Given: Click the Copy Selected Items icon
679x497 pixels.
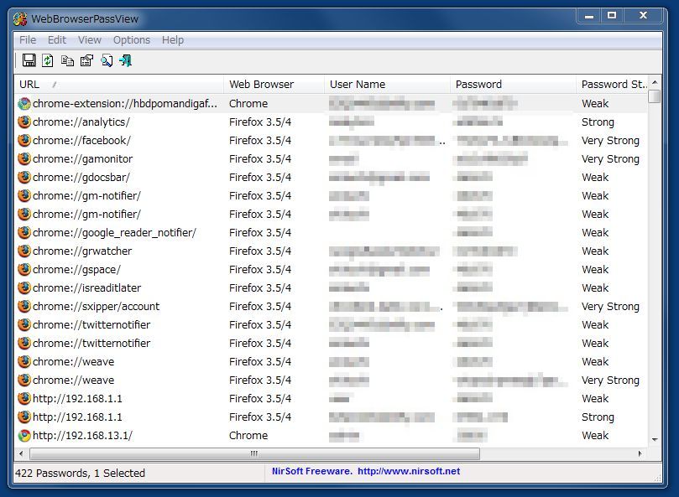Looking at the screenshot, I should pos(67,60).
